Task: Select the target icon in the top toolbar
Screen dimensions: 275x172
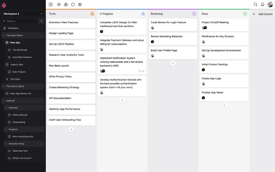Action: coord(58,4)
